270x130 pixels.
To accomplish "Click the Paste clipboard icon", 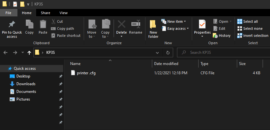I will coord(43,24).
